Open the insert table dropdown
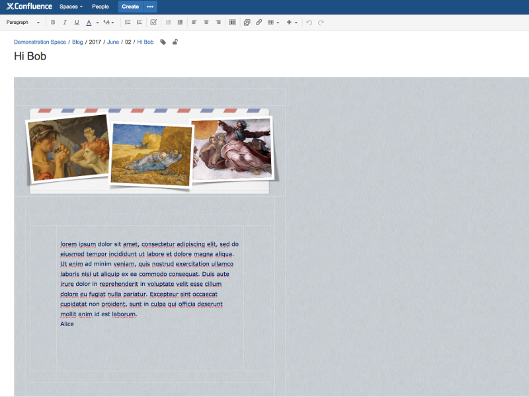 coord(273,22)
